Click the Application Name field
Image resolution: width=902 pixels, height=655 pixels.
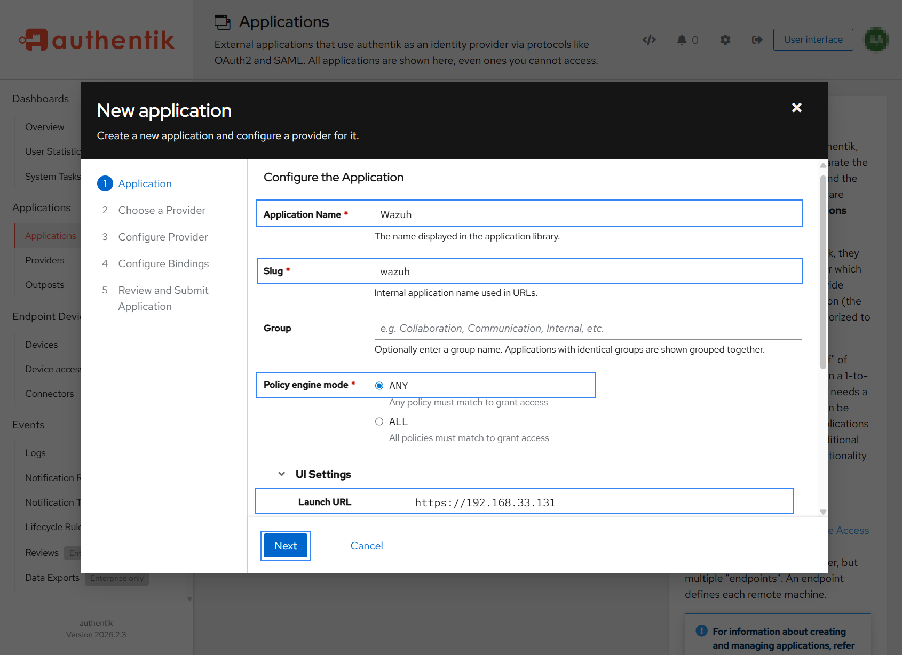588,214
